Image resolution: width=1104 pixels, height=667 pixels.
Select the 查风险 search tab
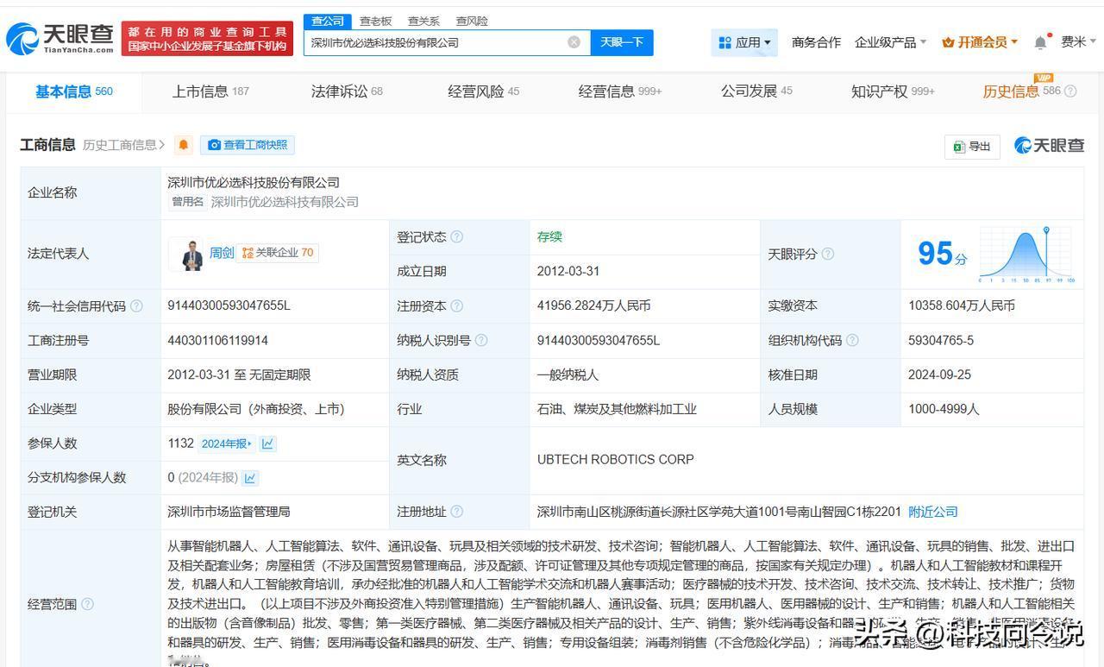pos(472,21)
